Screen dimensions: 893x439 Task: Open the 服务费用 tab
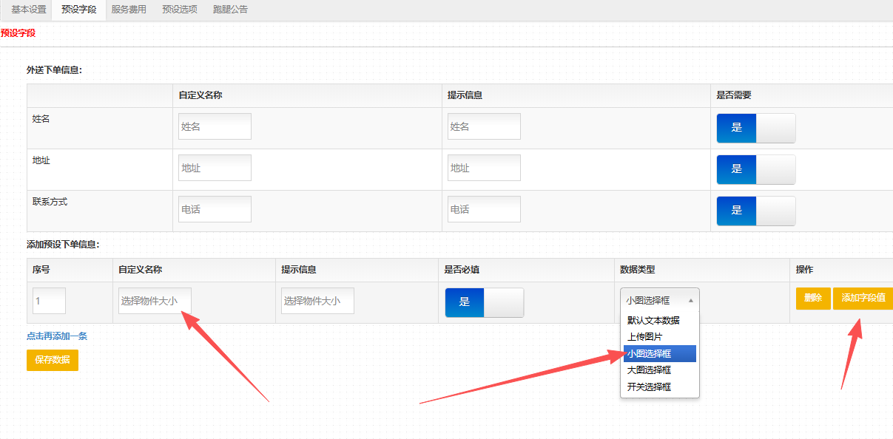click(129, 10)
